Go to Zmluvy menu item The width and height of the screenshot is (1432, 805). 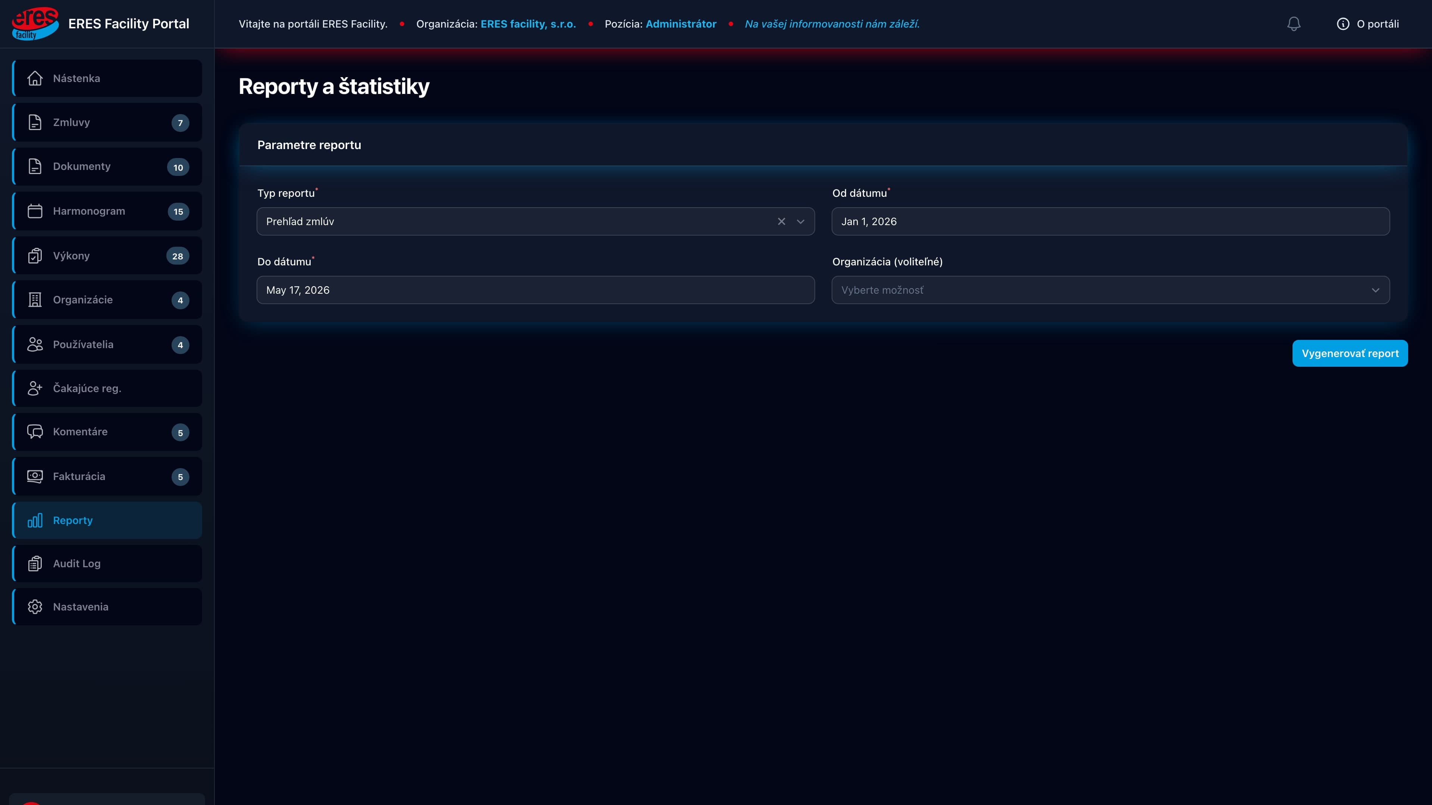[x=107, y=122]
